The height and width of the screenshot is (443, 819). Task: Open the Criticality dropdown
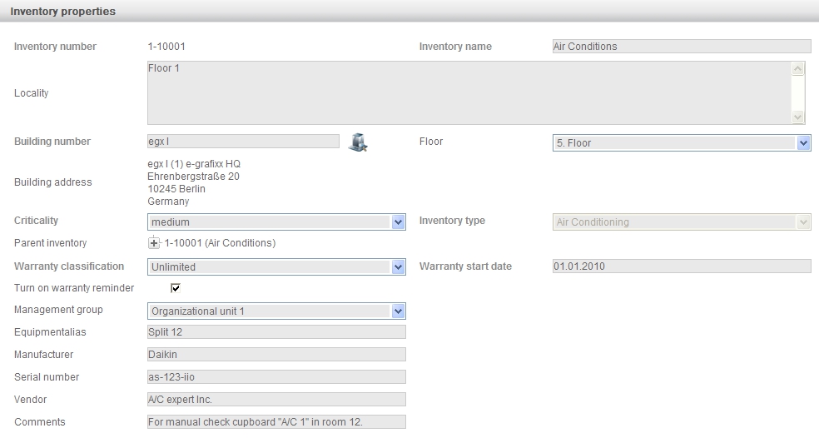pyautogui.click(x=276, y=222)
